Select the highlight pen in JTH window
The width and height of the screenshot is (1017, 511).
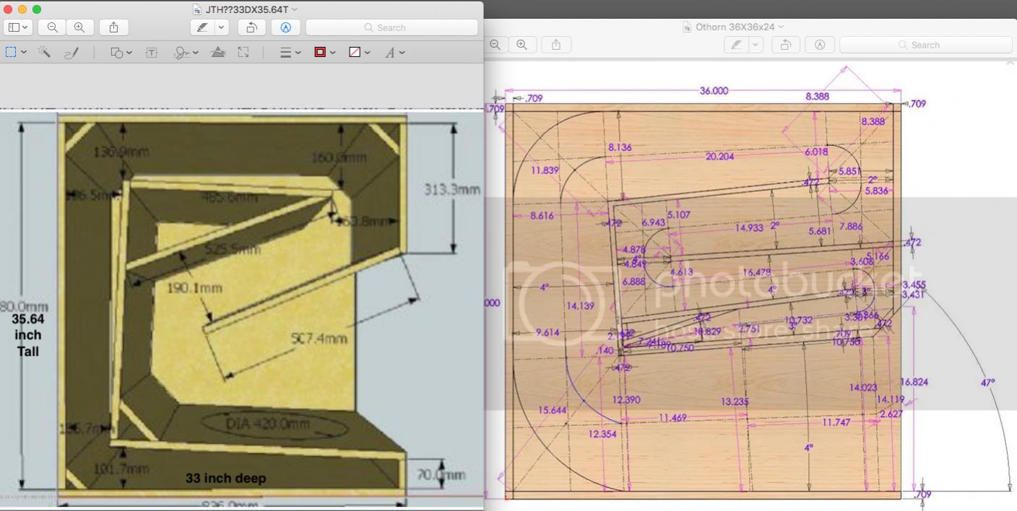click(x=202, y=27)
